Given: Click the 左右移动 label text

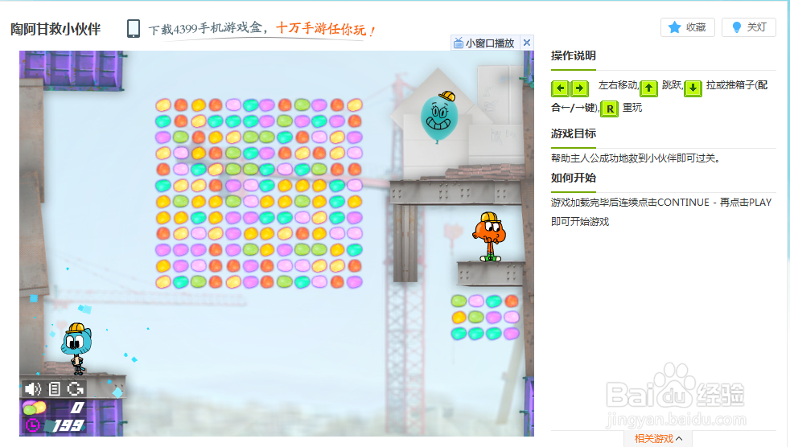Looking at the screenshot, I should tap(618, 85).
